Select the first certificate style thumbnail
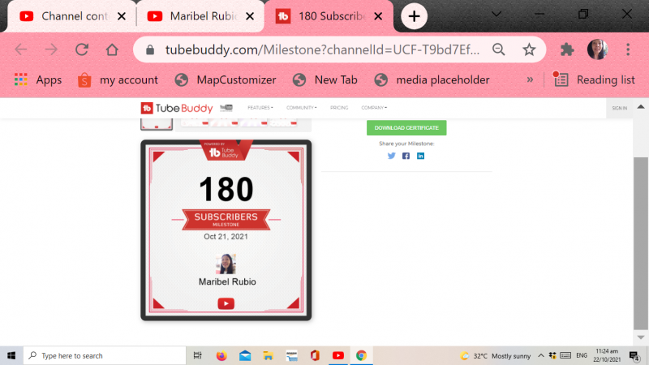Viewport: 649px width, 365px height. coord(157,124)
